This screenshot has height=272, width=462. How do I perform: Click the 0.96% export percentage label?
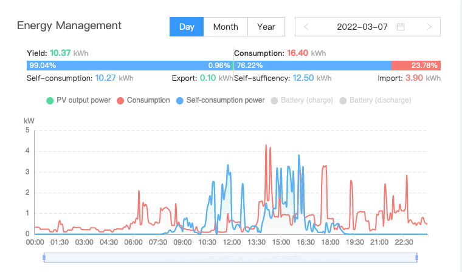[x=219, y=66]
